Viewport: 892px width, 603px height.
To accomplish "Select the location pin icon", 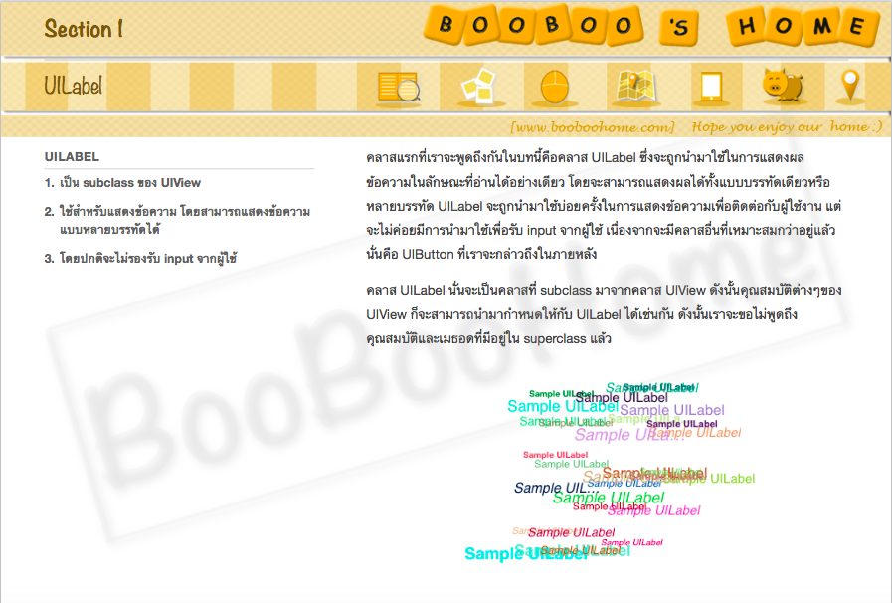I will click(x=850, y=86).
